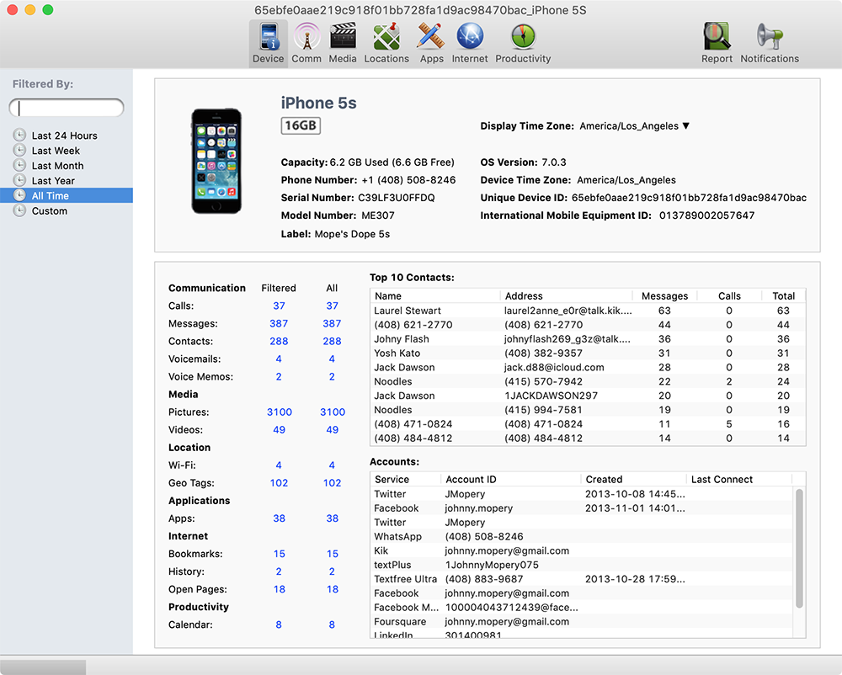Select the 1JACKDAWSON297 address cell
Image resolution: width=842 pixels, height=675 pixels.
point(551,396)
